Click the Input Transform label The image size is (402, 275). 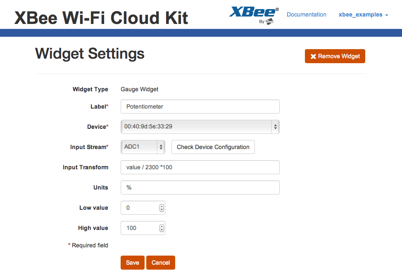[86, 167]
